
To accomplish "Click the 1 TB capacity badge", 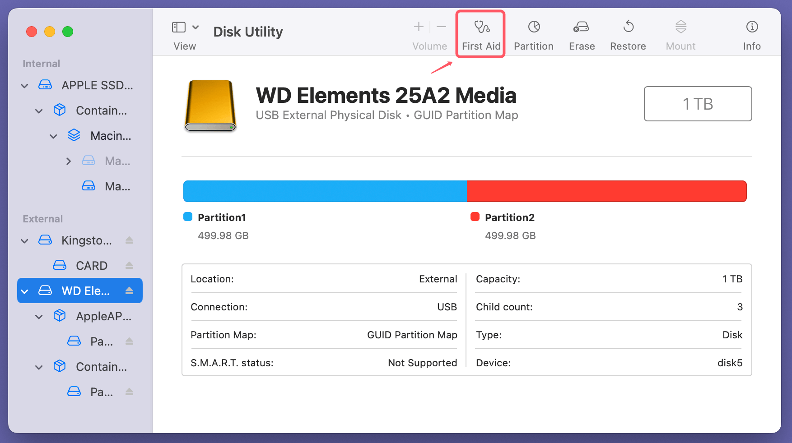I will tap(697, 104).
